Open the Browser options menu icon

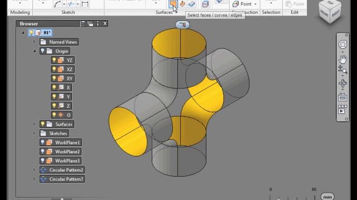tap(98, 23)
